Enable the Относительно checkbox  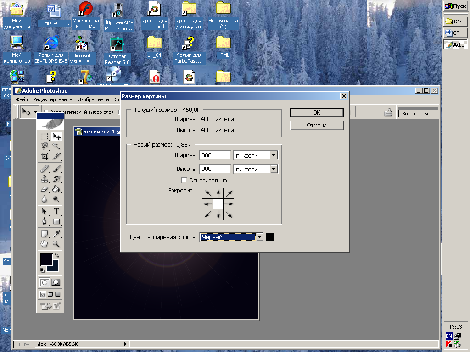(185, 180)
